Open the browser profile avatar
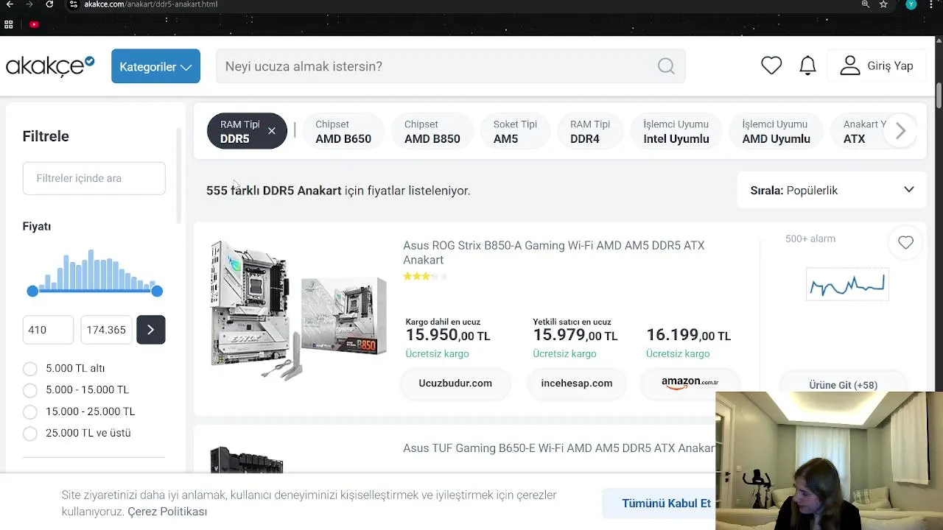The height and width of the screenshot is (530, 943). pyautogui.click(x=911, y=4)
